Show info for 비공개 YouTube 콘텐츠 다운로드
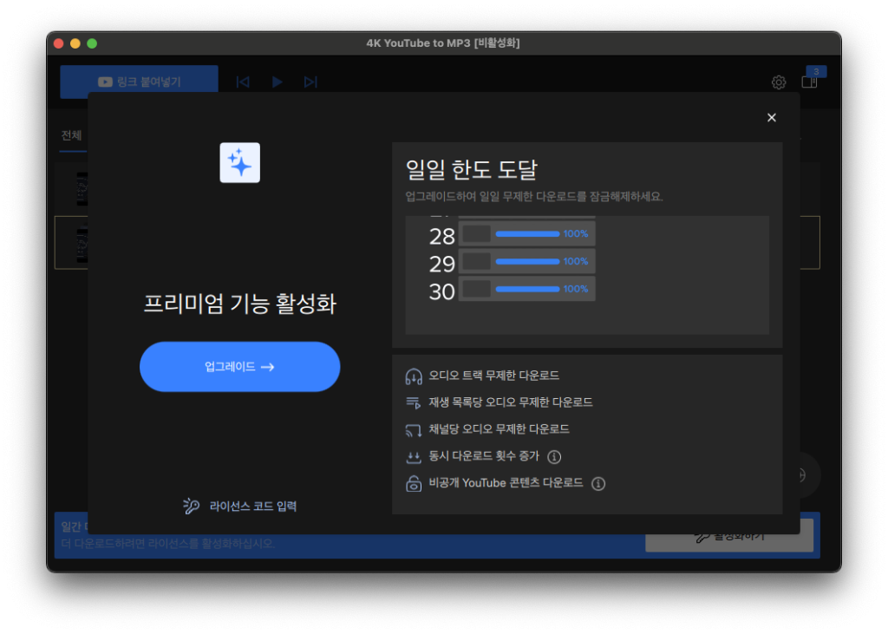Image resolution: width=888 pixels, height=634 pixels. click(597, 484)
